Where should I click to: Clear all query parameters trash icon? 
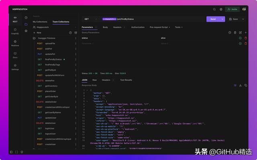point(235,33)
